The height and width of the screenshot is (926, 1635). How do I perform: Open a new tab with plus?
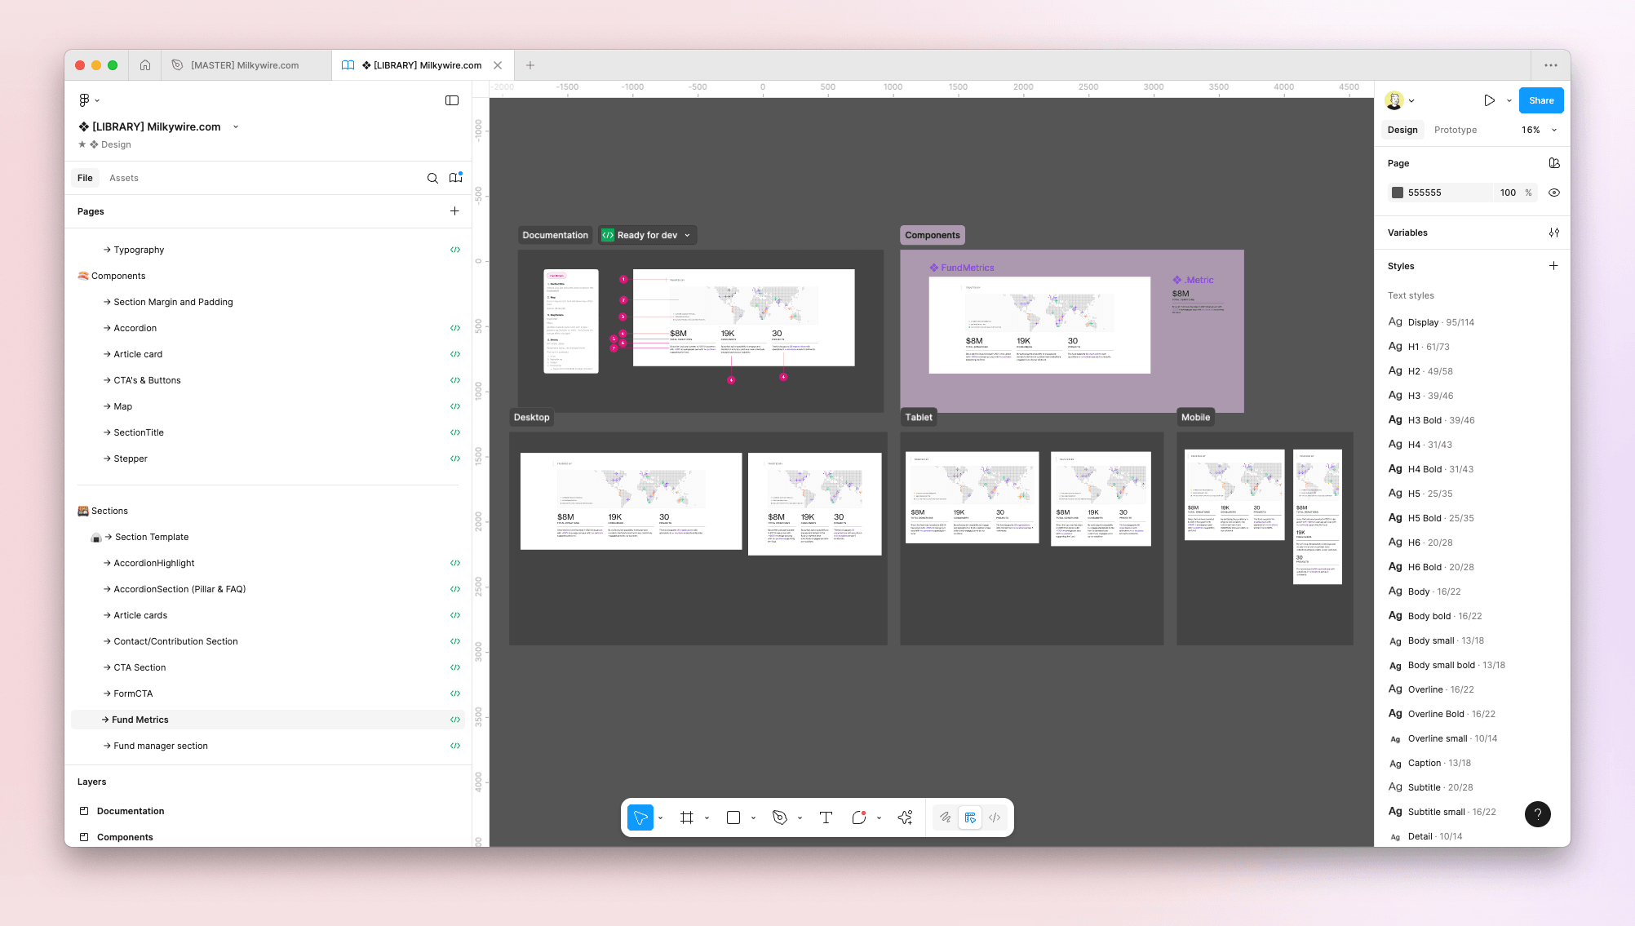(x=530, y=65)
